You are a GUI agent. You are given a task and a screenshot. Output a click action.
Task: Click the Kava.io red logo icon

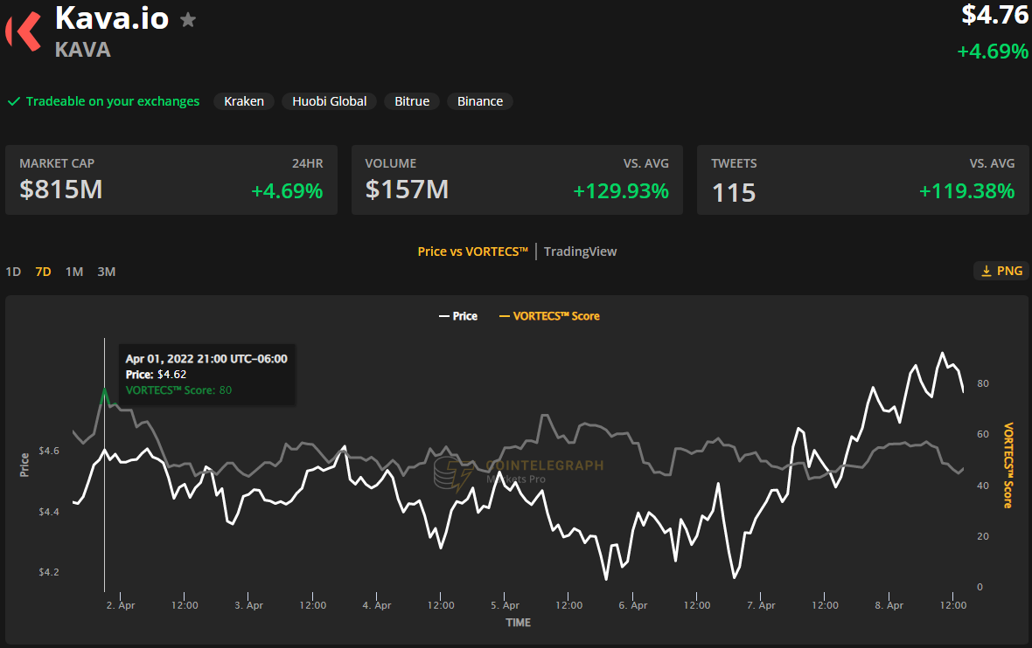click(24, 31)
